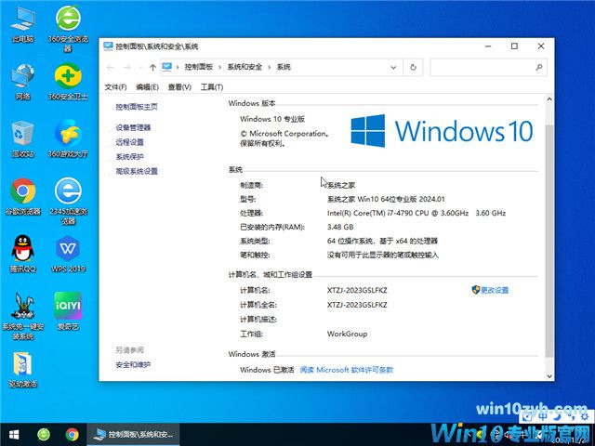The image size is (595, 446).
Task: Open the 文件(F) menu
Action: pos(115,87)
